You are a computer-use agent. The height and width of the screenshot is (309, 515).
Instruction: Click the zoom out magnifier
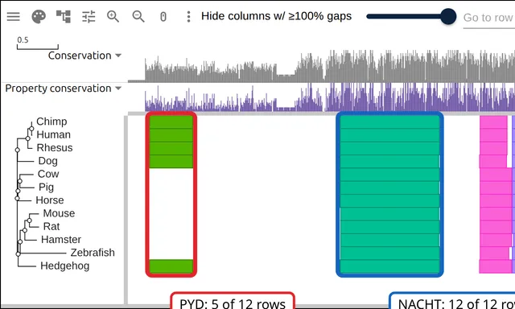click(x=138, y=16)
